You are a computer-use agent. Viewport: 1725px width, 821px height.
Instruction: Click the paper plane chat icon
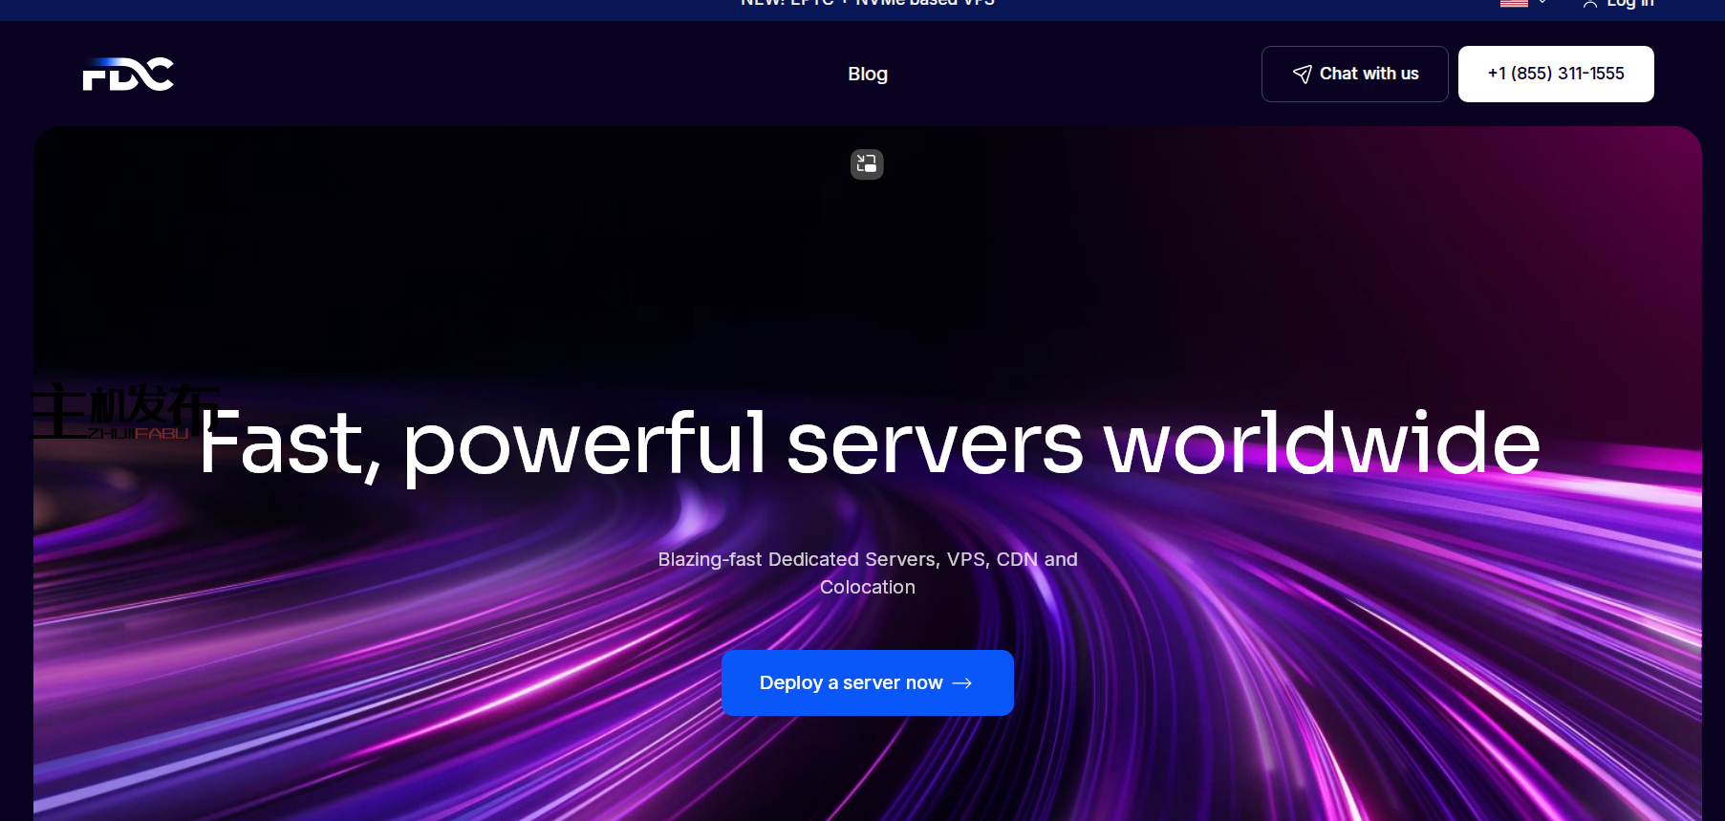pos(1302,75)
